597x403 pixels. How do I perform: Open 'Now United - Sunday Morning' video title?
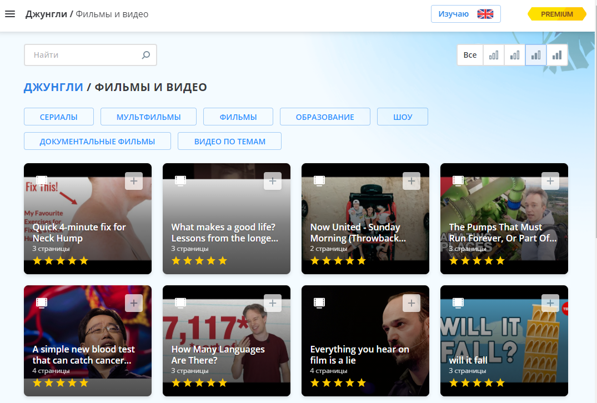pos(358,233)
